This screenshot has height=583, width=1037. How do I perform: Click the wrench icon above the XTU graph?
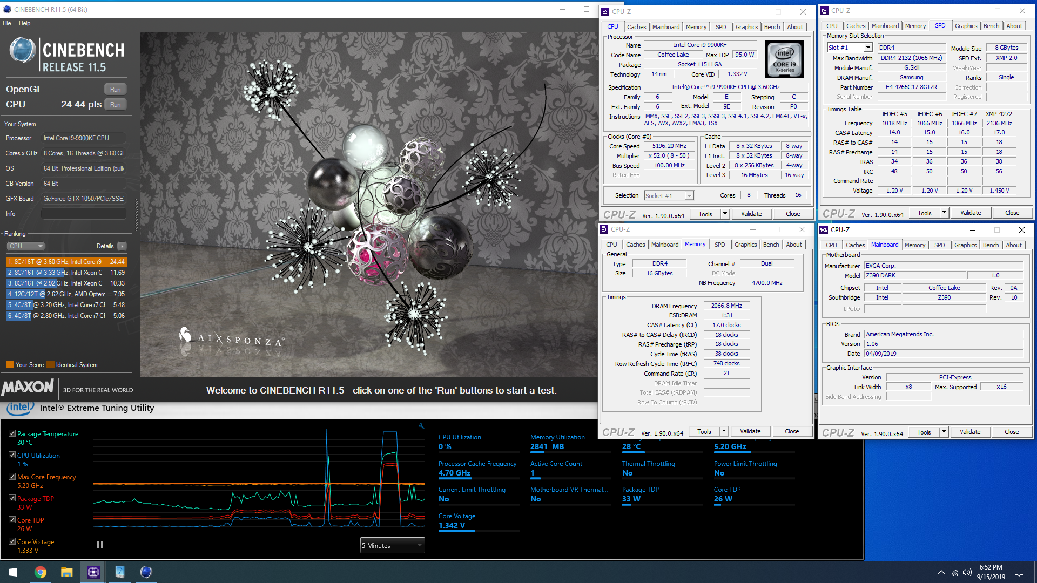421,426
